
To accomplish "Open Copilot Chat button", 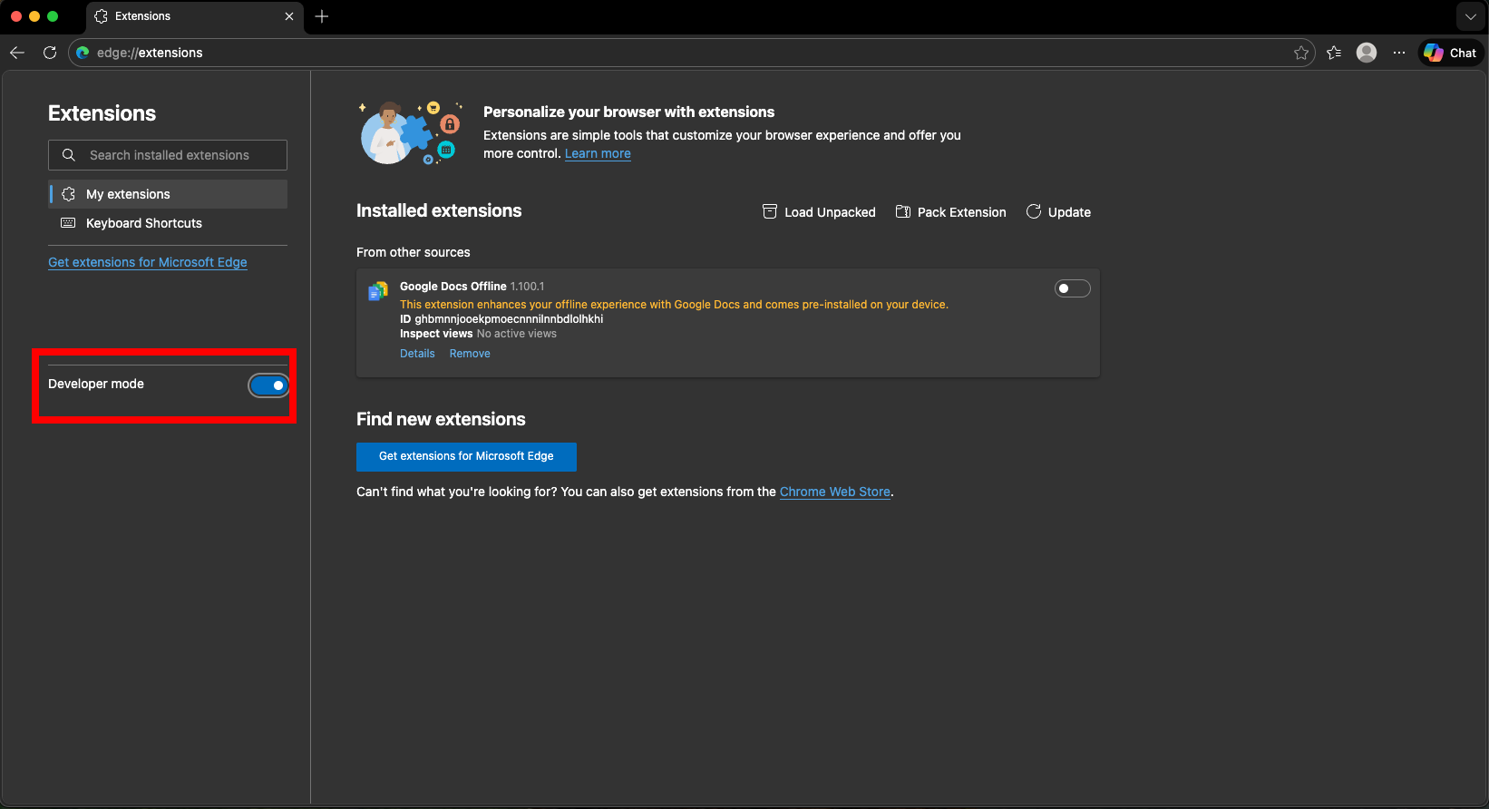I will point(1451,53).
